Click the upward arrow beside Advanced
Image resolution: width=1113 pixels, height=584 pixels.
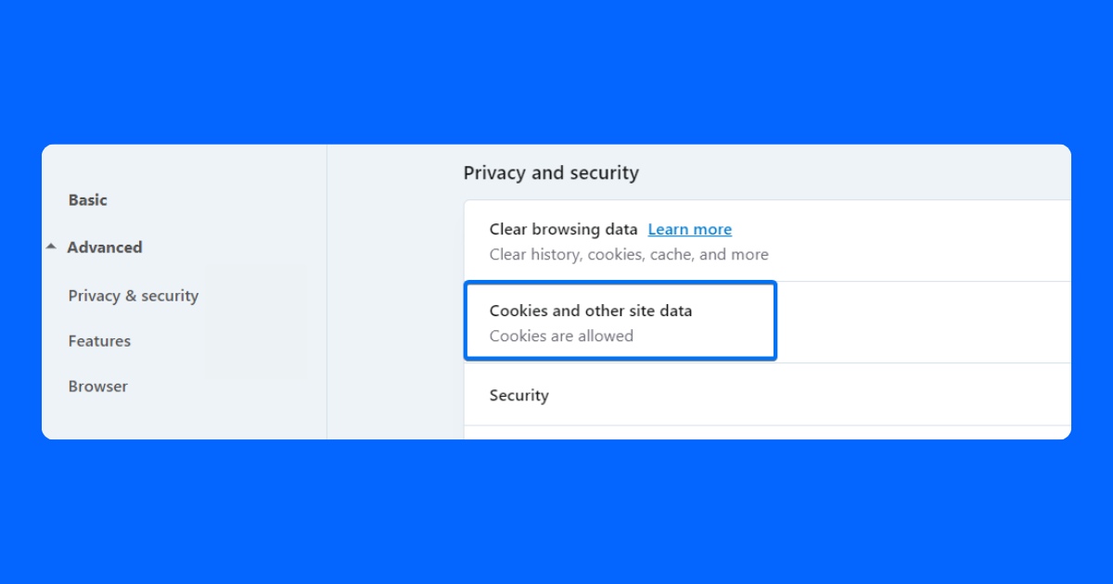(x=51, y=247)
